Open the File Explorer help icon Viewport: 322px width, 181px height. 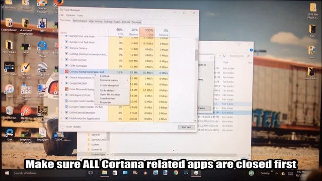click(251, 50)
